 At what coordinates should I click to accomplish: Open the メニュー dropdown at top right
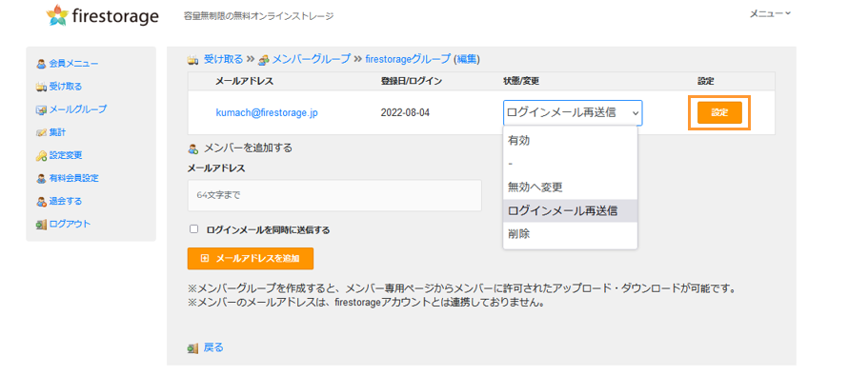[x=770, y=14]
